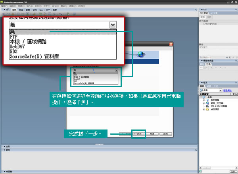
Task: Select the AP 元素 tab
Action: pyautogui.click(x=214, y=13)
